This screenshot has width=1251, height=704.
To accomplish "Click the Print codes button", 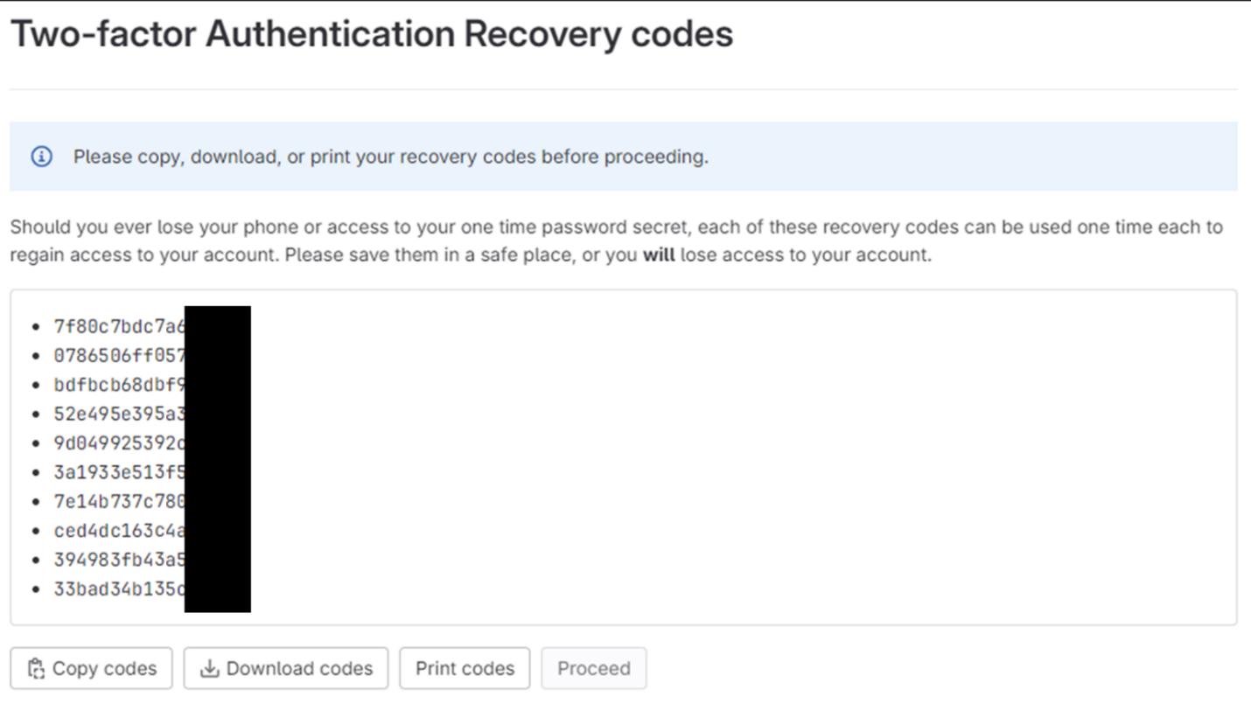I will coord(465,667).
